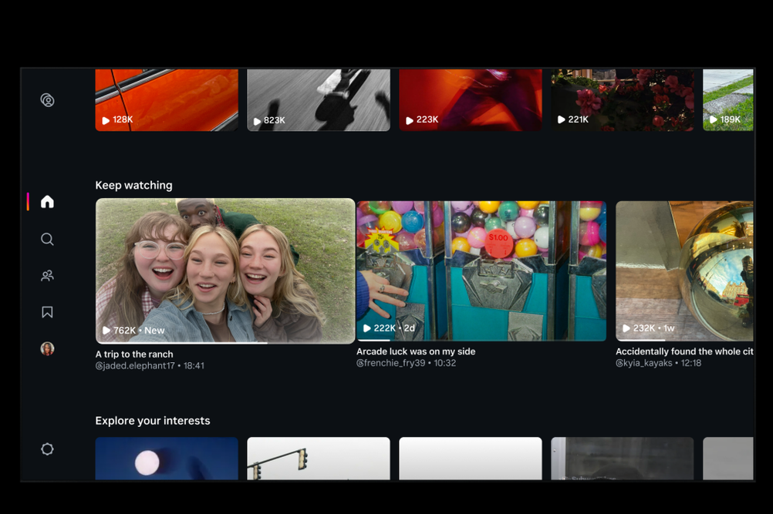Click the '222K • 2d' view count badge

tap(389, 328)
